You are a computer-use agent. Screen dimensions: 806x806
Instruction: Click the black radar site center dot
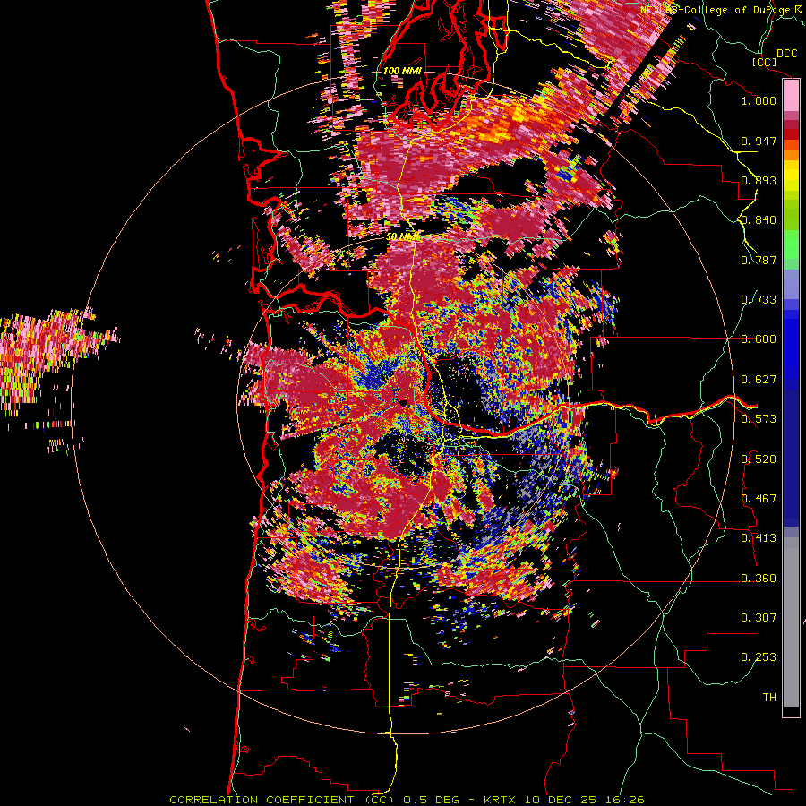point(403,402)
